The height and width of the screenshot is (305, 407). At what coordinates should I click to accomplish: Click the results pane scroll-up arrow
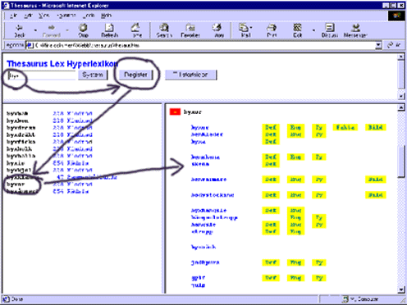point(401,107)
